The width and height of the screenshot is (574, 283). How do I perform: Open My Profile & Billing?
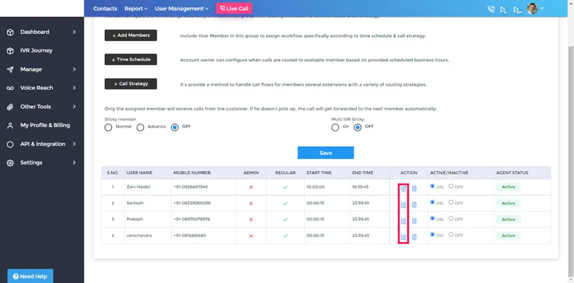[x=45, y=125]
